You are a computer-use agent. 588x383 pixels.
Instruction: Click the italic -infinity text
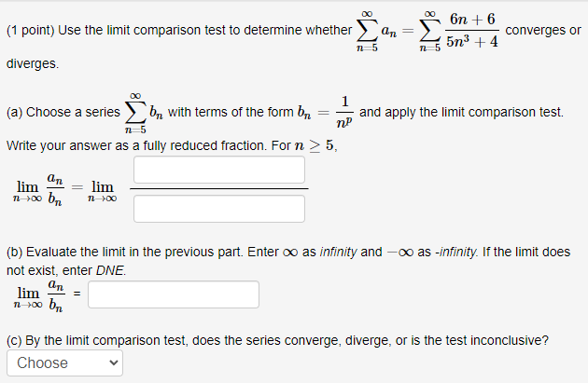456,252
